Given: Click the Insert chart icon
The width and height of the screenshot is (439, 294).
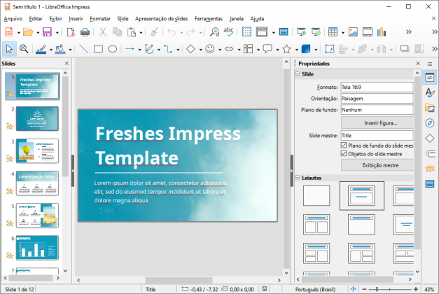Looking at the screenshot, I should [382, 32].
